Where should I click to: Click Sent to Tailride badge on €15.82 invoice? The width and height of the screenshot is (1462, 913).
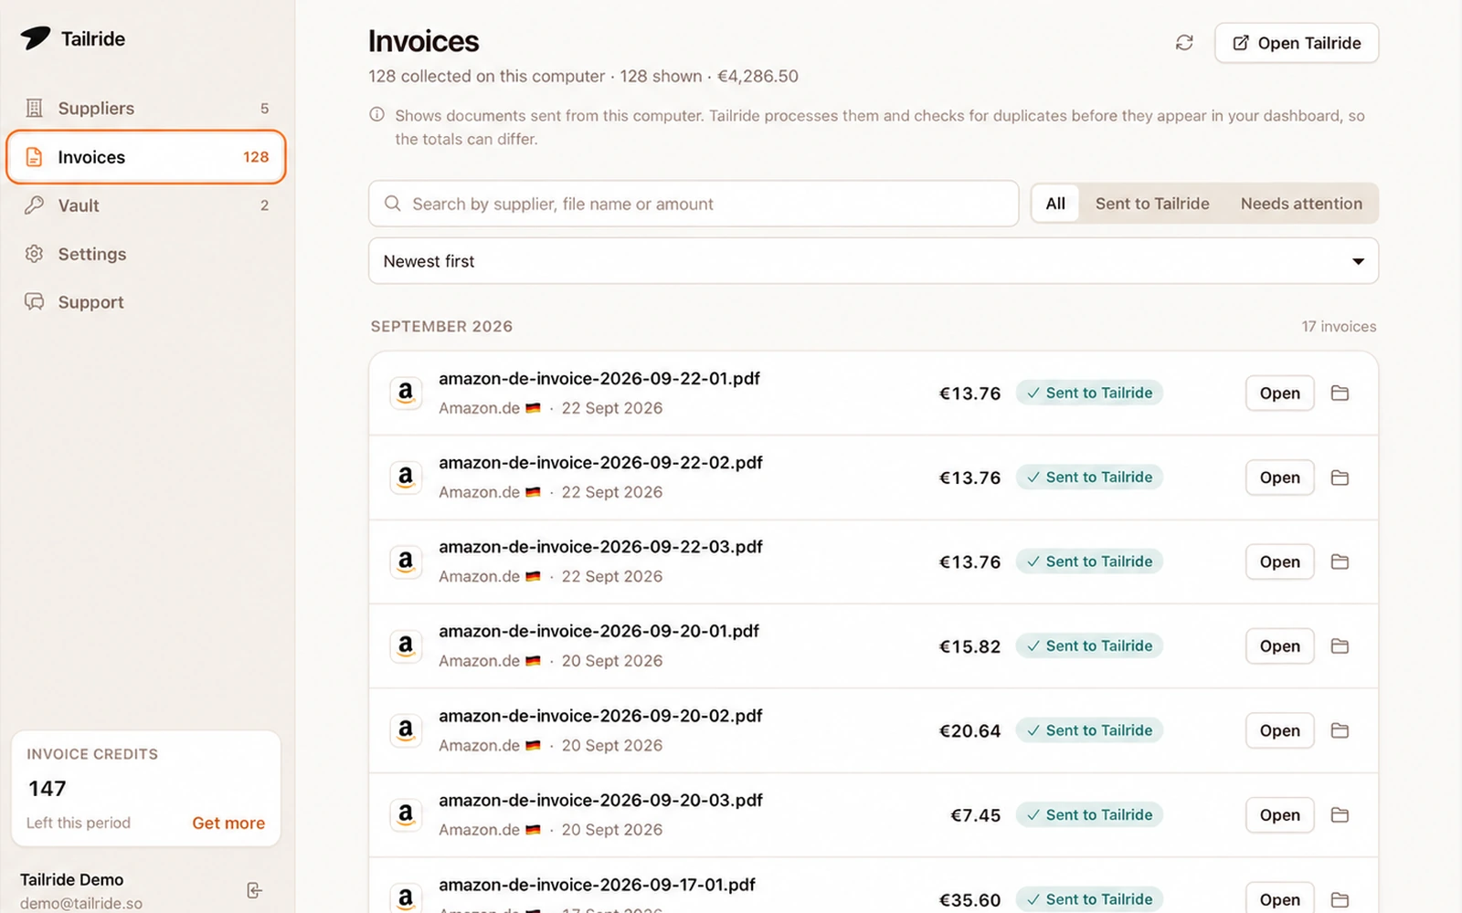coord(1089,646)
